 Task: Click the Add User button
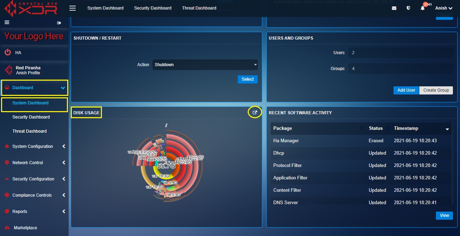(x=406, y=90)
